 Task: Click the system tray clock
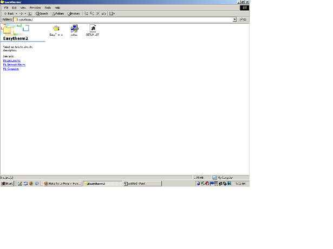pos(240,184)
